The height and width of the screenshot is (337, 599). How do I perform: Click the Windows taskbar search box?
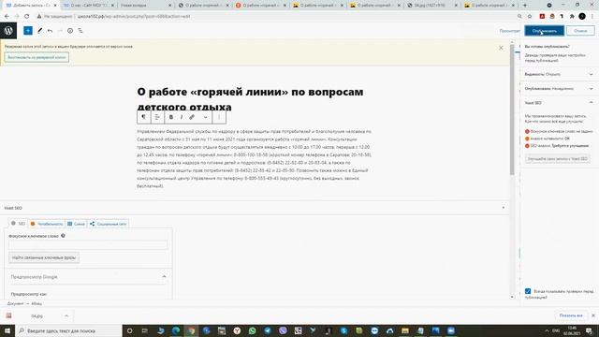pyautogui.click(x=68, y=330)
